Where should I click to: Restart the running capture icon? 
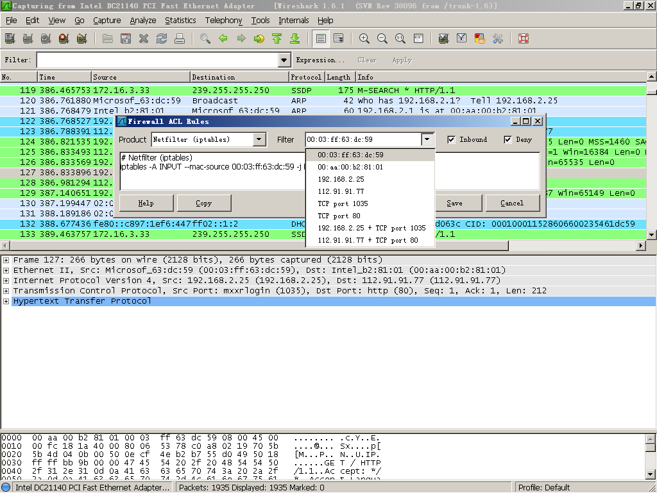82,39
